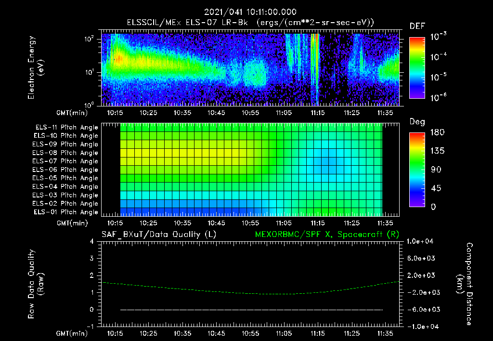This screenshot has height=341, width=493.
Task: Click the GMT(min) label under the pitch angle panel
Action: click(x=72, y=223)
